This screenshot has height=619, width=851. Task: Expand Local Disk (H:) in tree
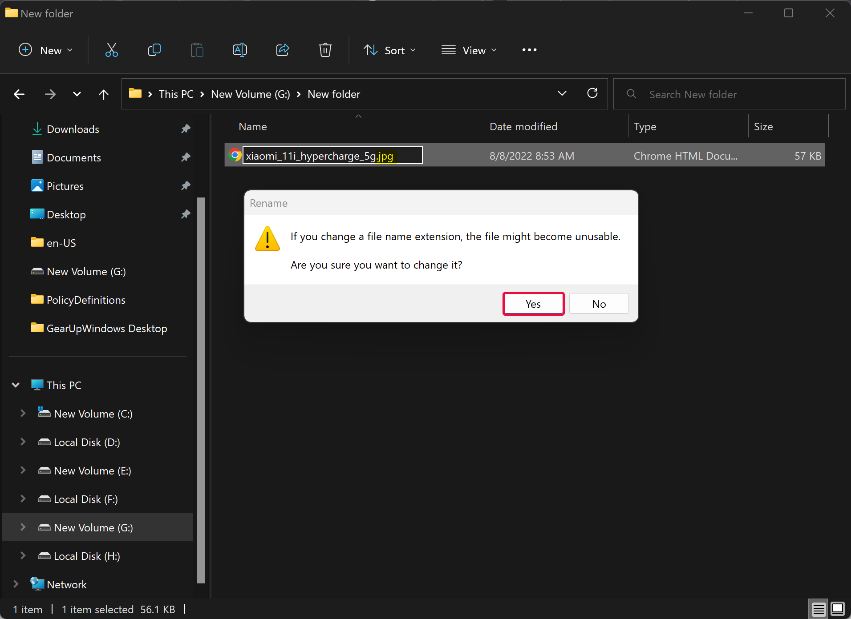[23, 556]
